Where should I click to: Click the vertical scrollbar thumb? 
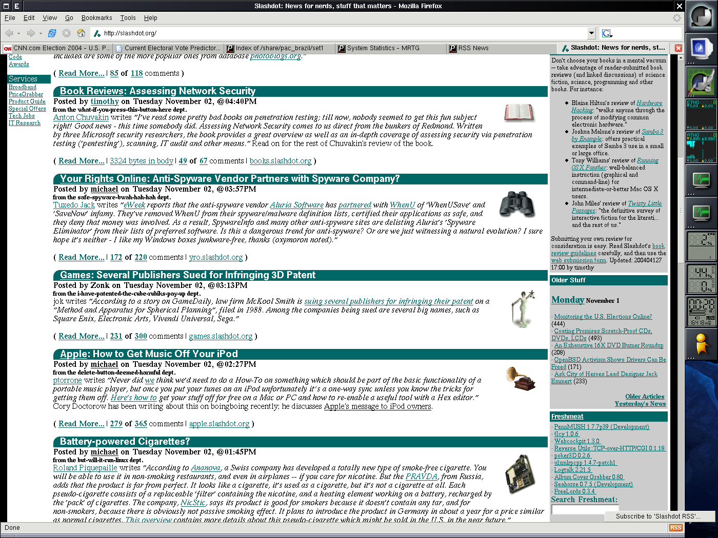[x=681, y=210]
